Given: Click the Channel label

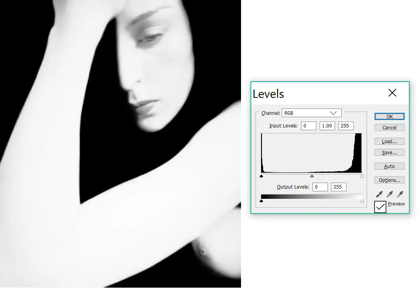Looking at the screenshot, I should 271,113.
